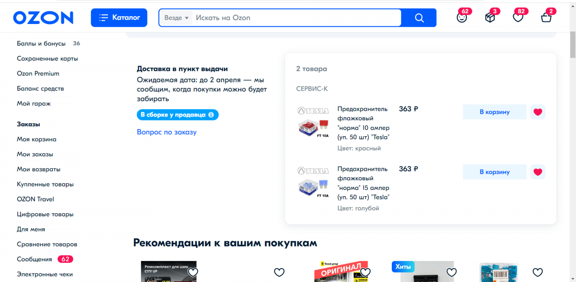Click the 2 товара count text

(312, 69)
